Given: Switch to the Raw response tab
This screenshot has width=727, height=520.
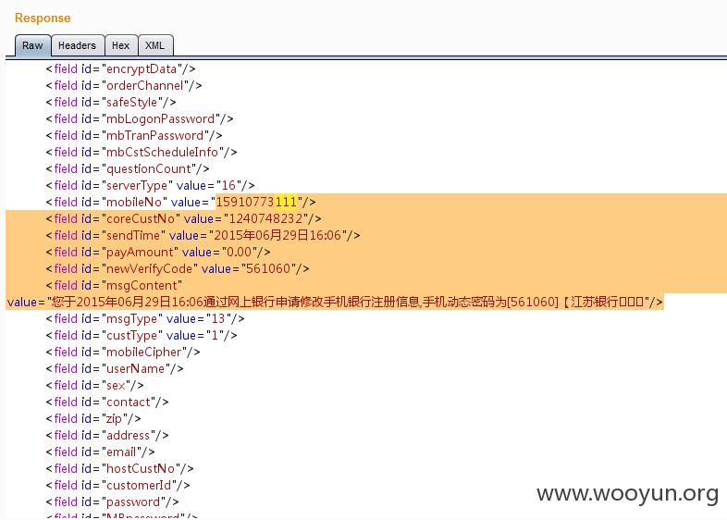Looking at the screenshot, I should coord(32,45).
